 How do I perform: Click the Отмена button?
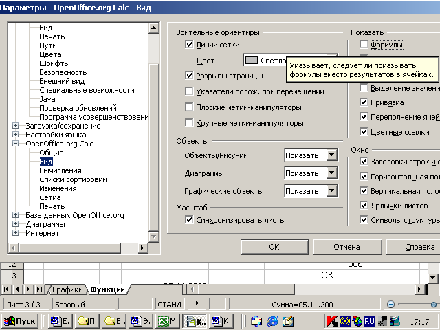pos(347,247)
